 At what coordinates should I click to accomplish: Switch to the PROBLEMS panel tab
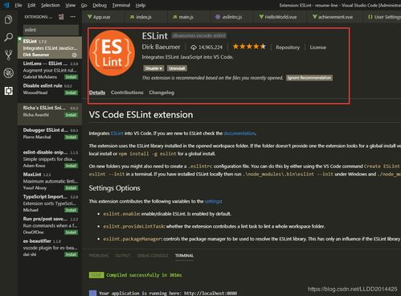pos(99,256)
